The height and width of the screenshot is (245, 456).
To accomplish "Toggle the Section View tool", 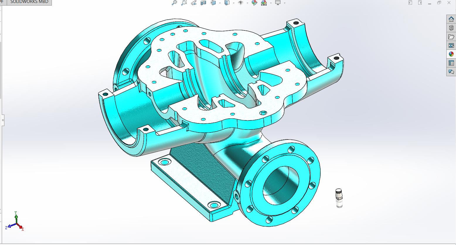I will coord(203,3).
